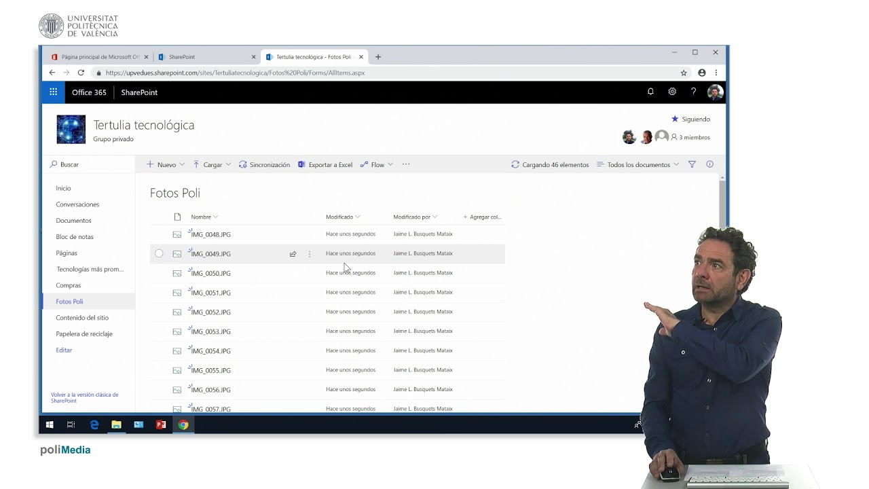Click the Editar navigation link
This screenshot has width=869, height=489.
[64, 350]
